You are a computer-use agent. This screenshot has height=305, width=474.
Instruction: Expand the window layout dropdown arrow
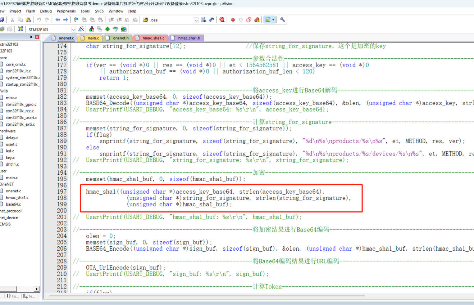[273, 20]
